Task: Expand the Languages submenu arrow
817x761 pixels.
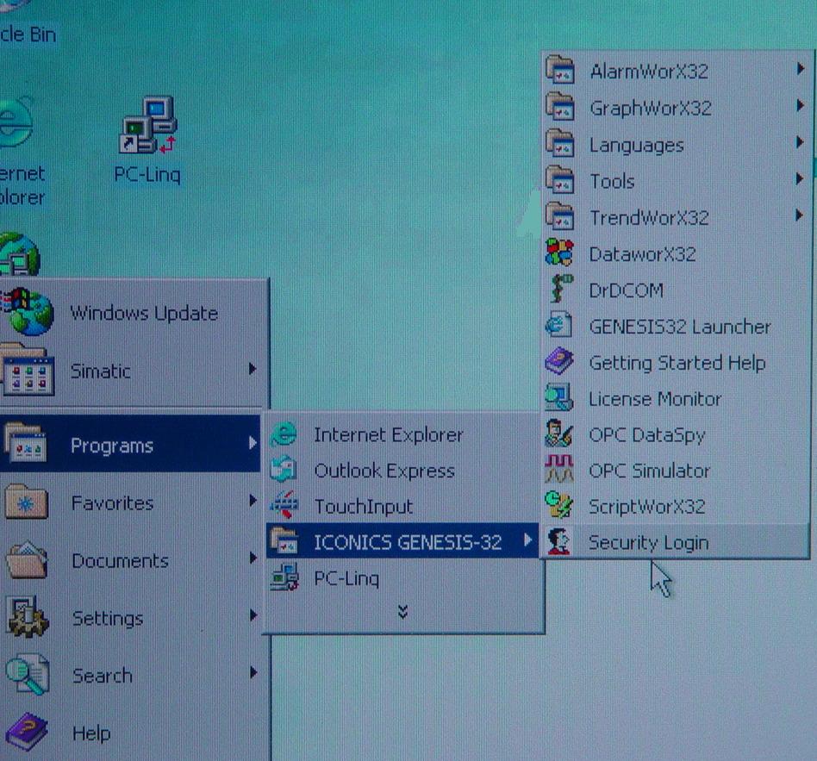Action: pos(801,142)
